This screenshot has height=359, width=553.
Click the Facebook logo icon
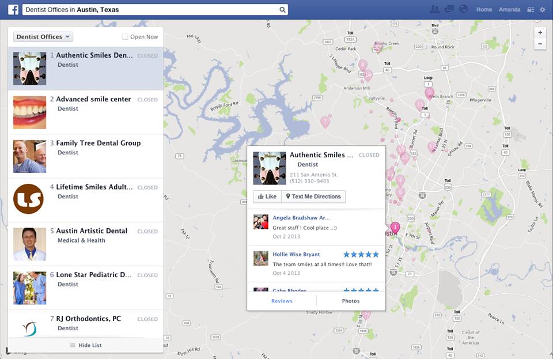13,10
